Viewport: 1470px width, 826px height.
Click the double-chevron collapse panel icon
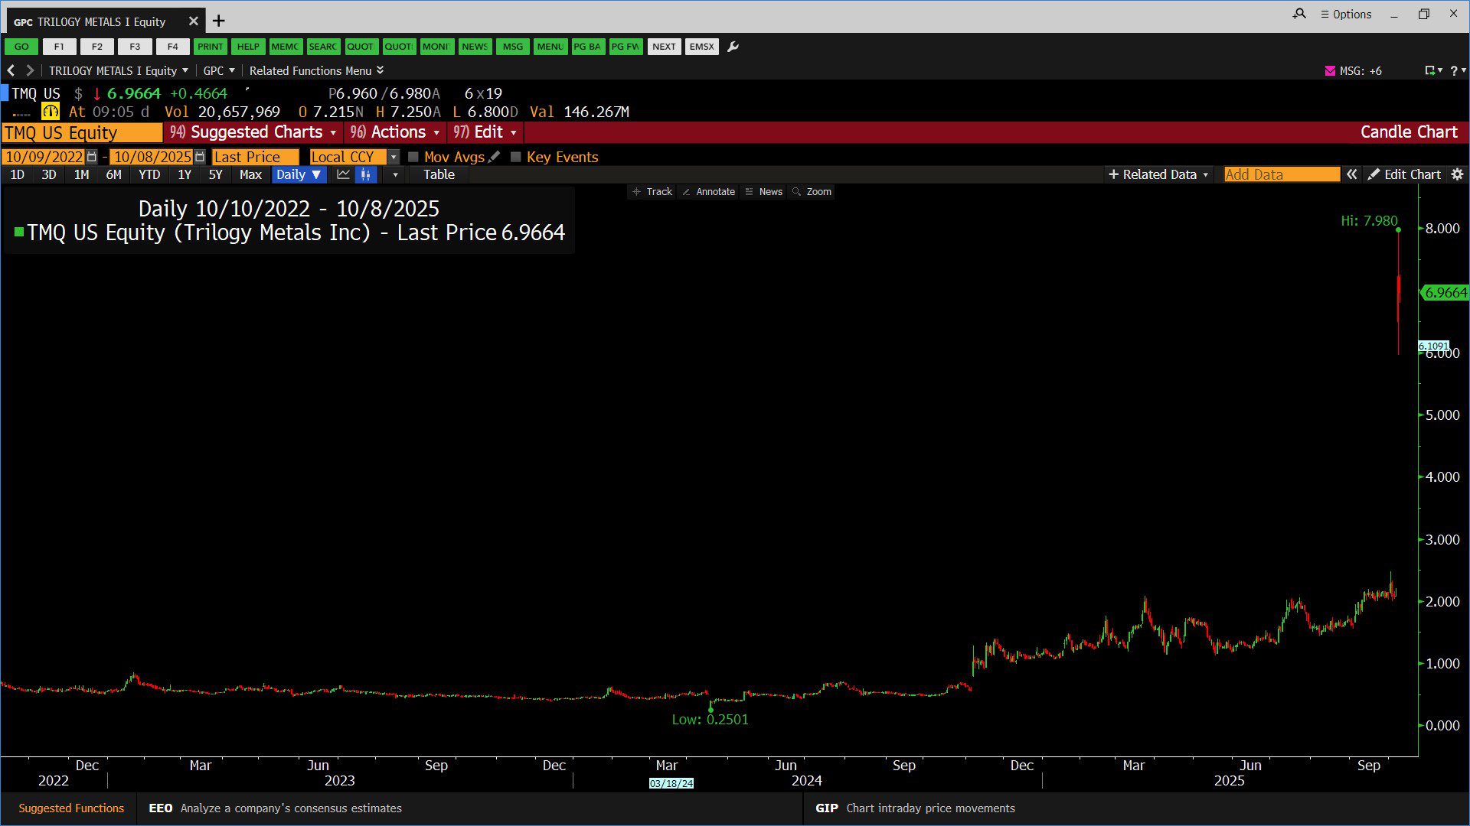[1352, 174]
